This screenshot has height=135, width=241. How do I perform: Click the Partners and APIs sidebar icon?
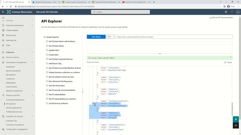pyautogui.click(x=3, y=95)
